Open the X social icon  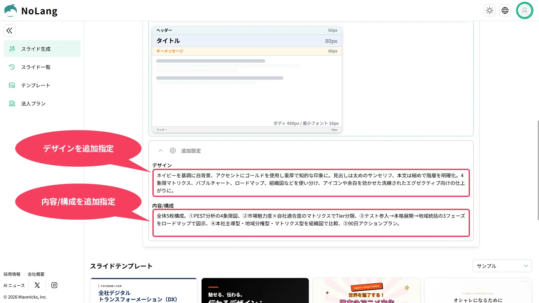[37, 285]
